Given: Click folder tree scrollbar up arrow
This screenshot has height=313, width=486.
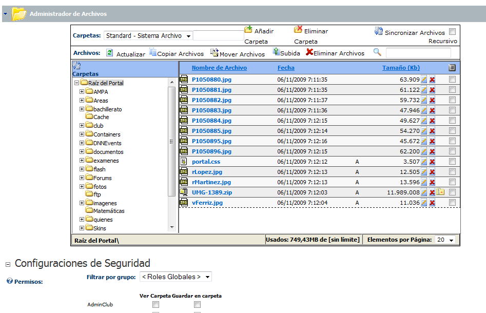Looking at the screenshot, I should coord(172,83).
